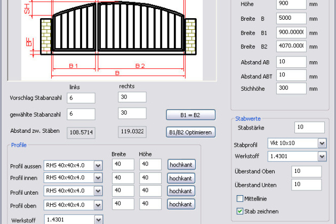
Task: Click the gate preview drawing
Action: 113,37
